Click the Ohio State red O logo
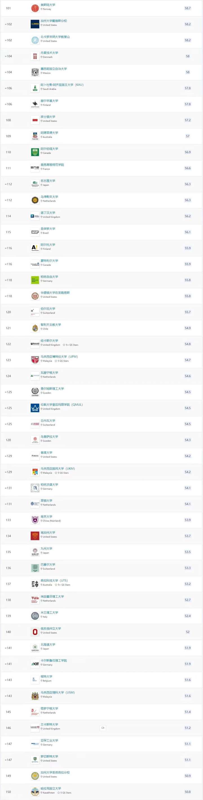Screen dimensions: 203x800 [35, 632]
